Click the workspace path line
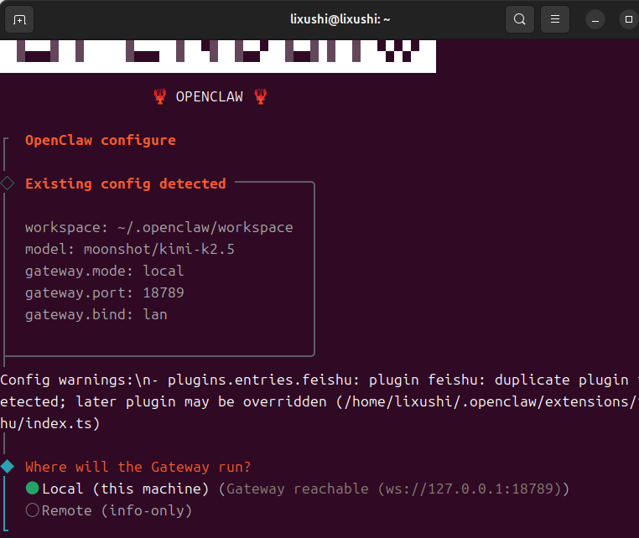 tap(159, 228)
